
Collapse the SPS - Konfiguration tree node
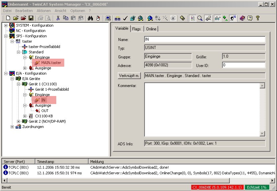coord(6,36)
